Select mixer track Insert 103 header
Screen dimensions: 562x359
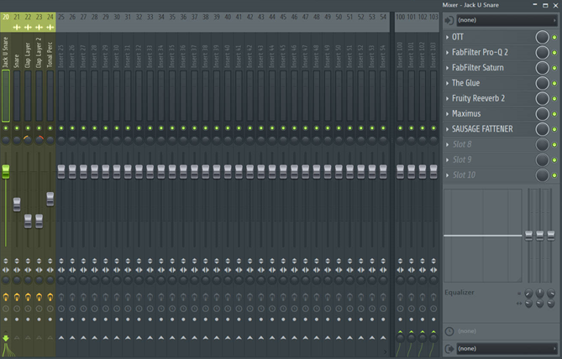click(x=433, y=22)
